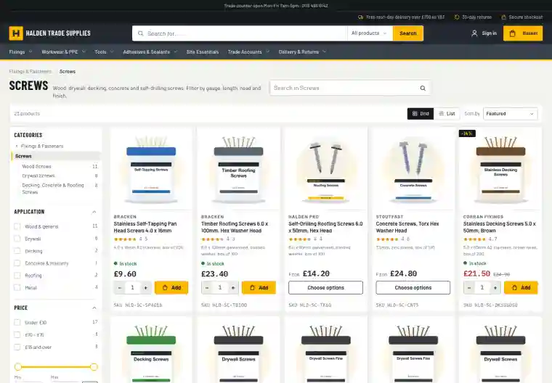The image size is (552, 383).
Task: Decrease quantity for Stainless Self-Tapping Pan Head Screws
Action: coord(120,288)
